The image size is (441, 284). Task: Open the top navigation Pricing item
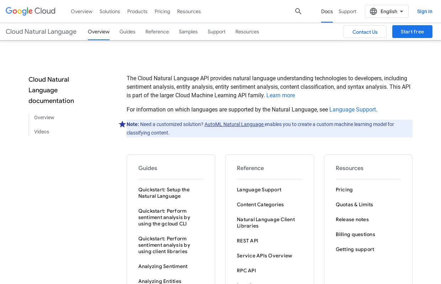pyautogui.click(x=162, y=11)
